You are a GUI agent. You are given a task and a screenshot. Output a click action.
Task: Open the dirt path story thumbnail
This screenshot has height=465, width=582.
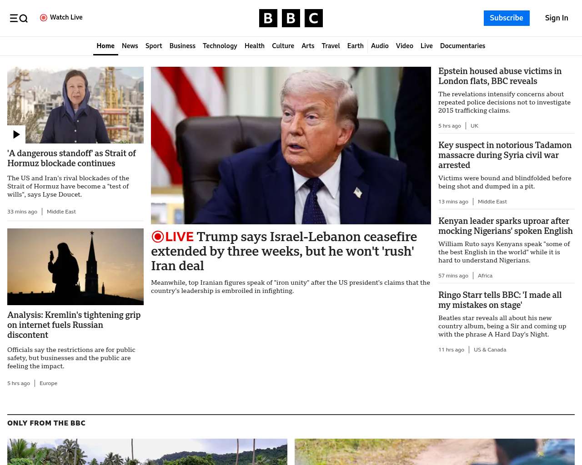pos(435,452)
